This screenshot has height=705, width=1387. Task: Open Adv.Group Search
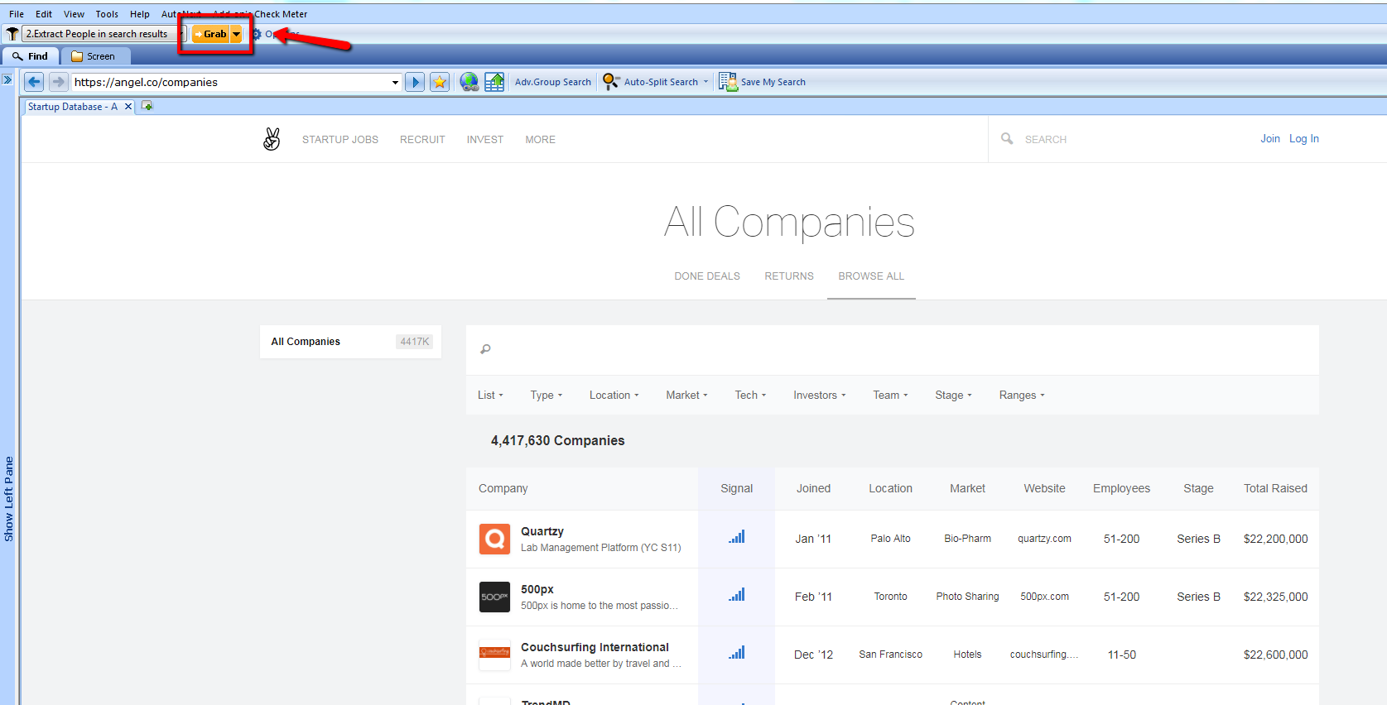click(553, 82)
